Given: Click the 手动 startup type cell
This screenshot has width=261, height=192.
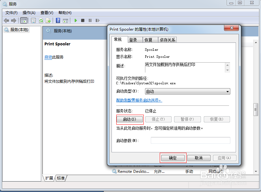Looking at the screenshot, I should pyautogui.click(x=189, y=172).
